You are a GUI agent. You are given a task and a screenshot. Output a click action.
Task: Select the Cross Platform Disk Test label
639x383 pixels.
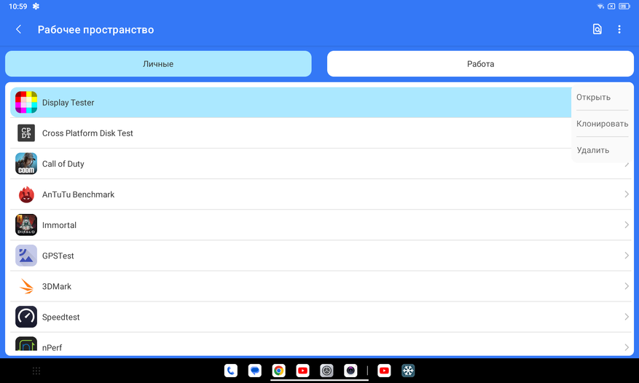(87, 133)
